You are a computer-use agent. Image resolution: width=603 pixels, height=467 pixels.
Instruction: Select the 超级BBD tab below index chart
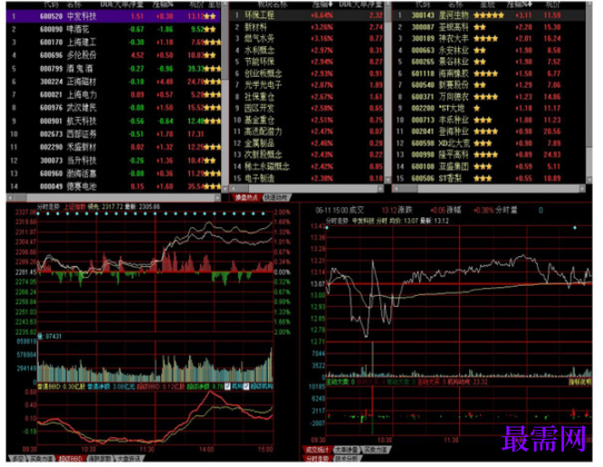coord(71,459)
